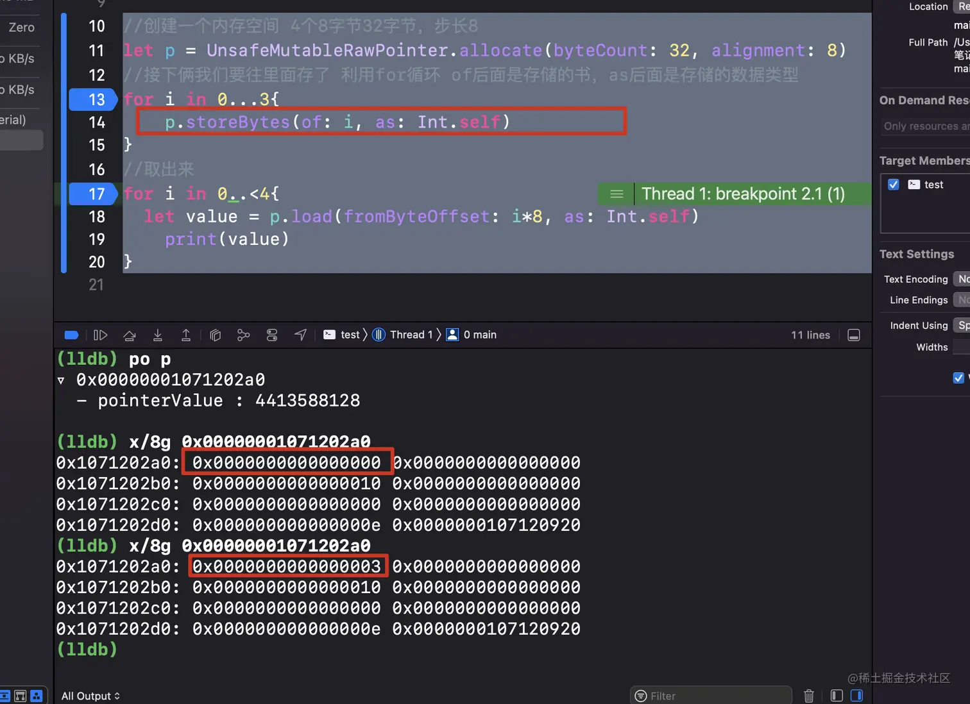Image resolution: width=970 pixels, height=704 pixels.
Task: Click the test target terminal icon
Action: [x=914, y=185]
